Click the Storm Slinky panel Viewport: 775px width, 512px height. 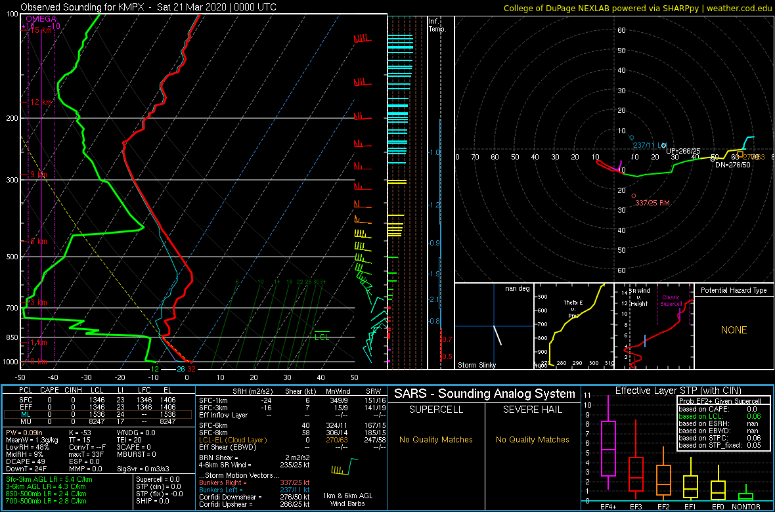(x=494, y=327)
